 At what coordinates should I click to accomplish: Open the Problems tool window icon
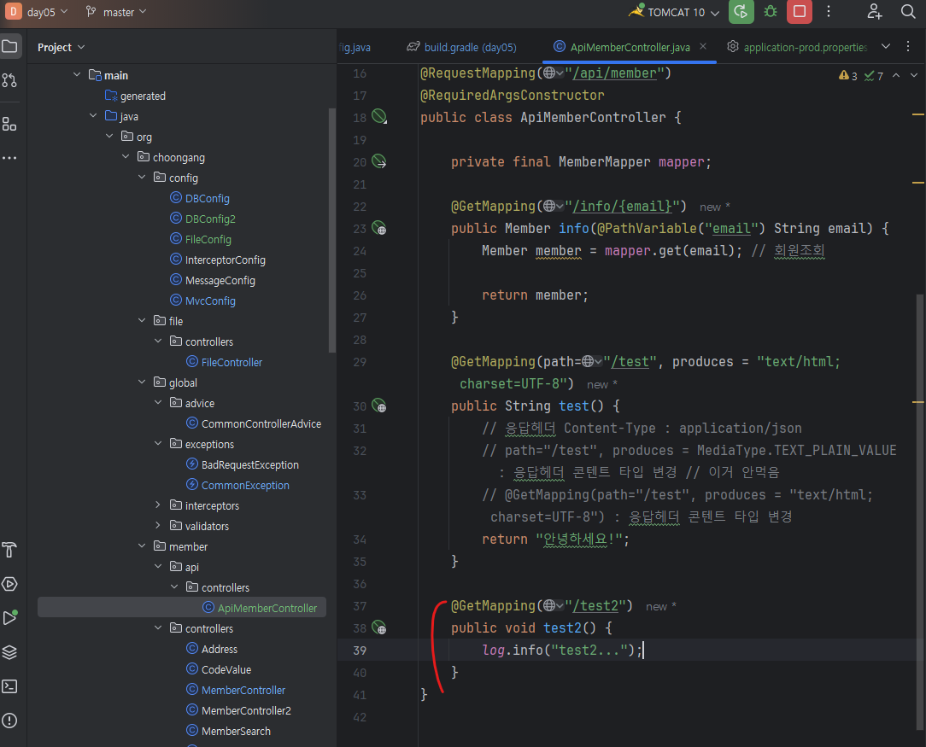click(9, 721)
